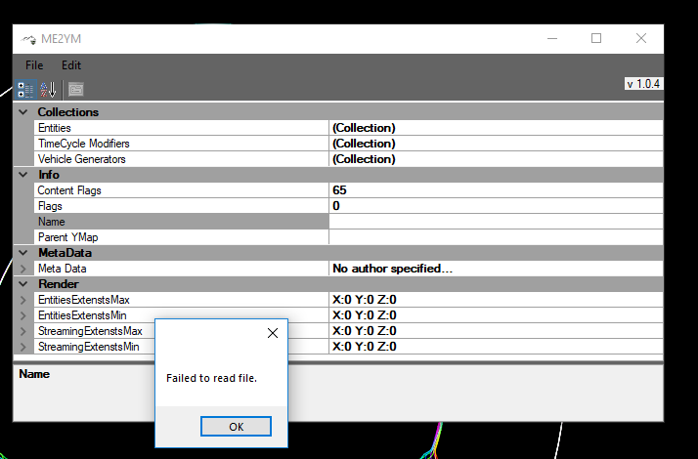Open the File menu
698x459 pixels.
[x=34, y=65]
